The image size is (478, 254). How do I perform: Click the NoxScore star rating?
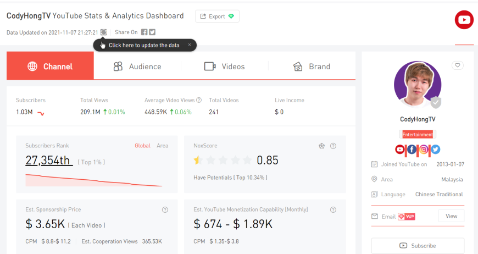point(223,160)
